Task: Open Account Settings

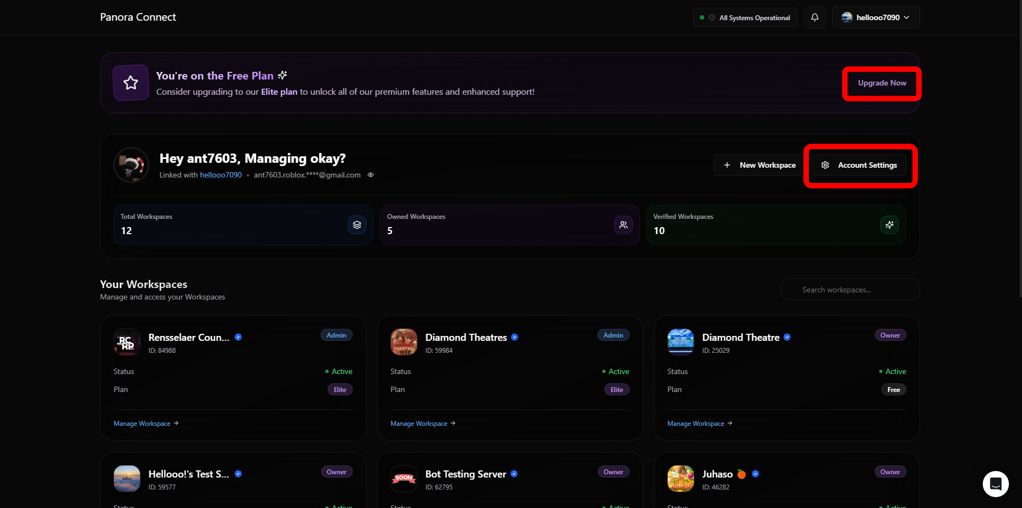Action: point(858,165)
